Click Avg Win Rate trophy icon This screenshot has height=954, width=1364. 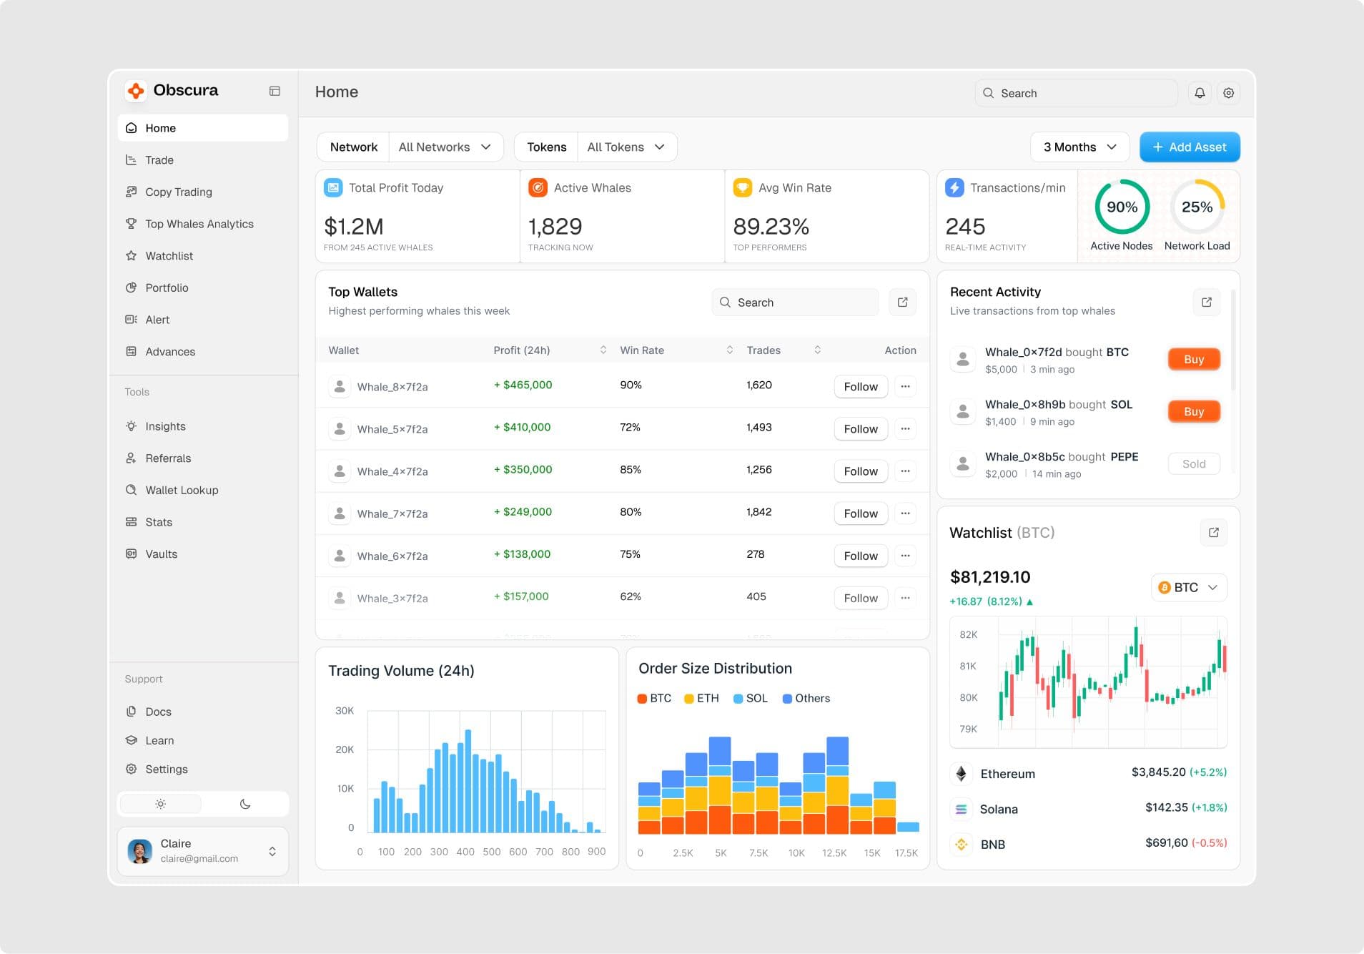[743, 188]
